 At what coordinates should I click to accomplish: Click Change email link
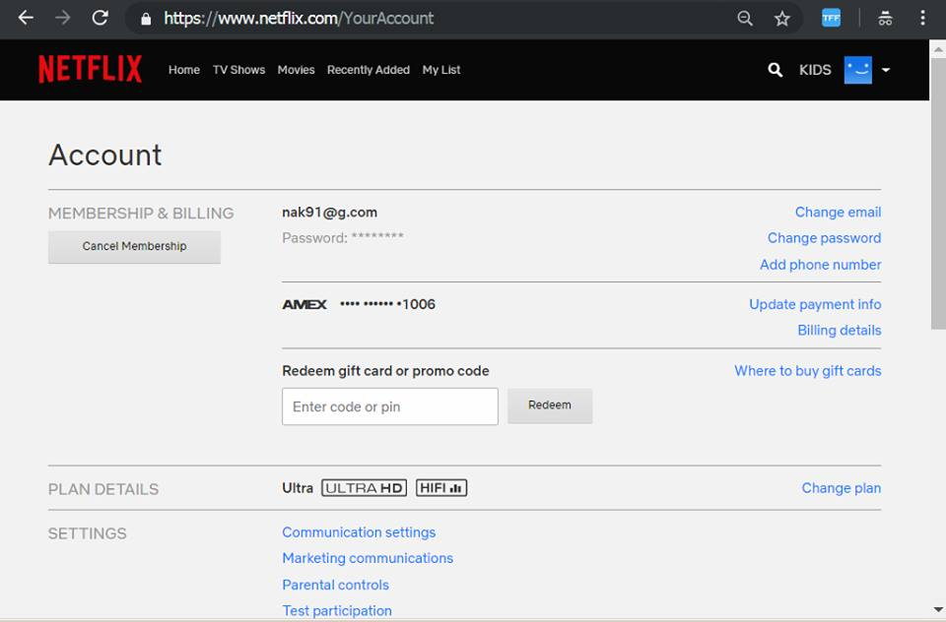coord(838,213)
